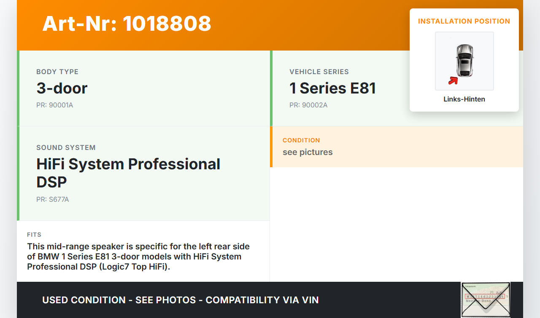Select the 1 Series E81 vehicle series
Viewport: 540px width, 318px height.
point(332,88)
